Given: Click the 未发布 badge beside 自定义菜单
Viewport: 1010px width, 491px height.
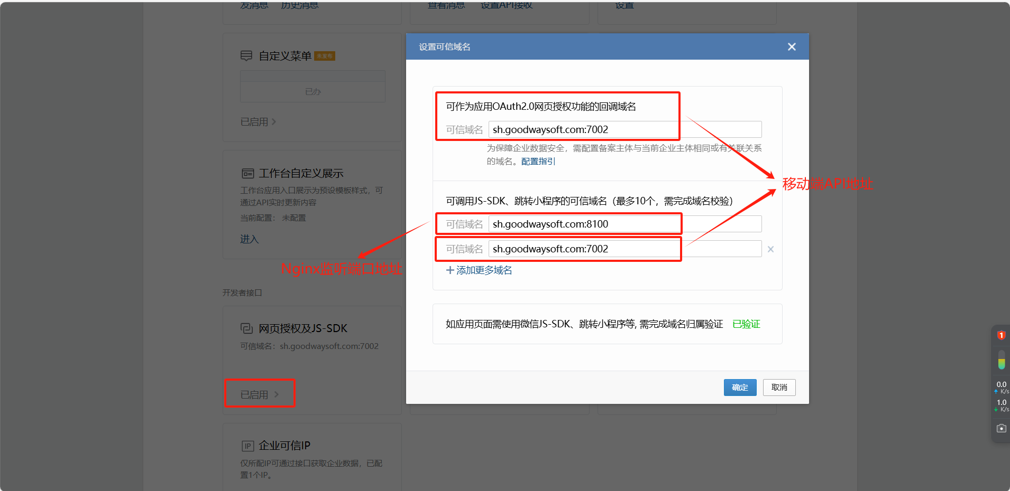Looking at the screenshot, I should tap(325, 56).
